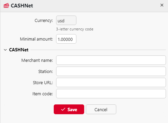Click the 'Minimal amount:' label
Viewport: 168px width, 123px height.
(37, 39)
